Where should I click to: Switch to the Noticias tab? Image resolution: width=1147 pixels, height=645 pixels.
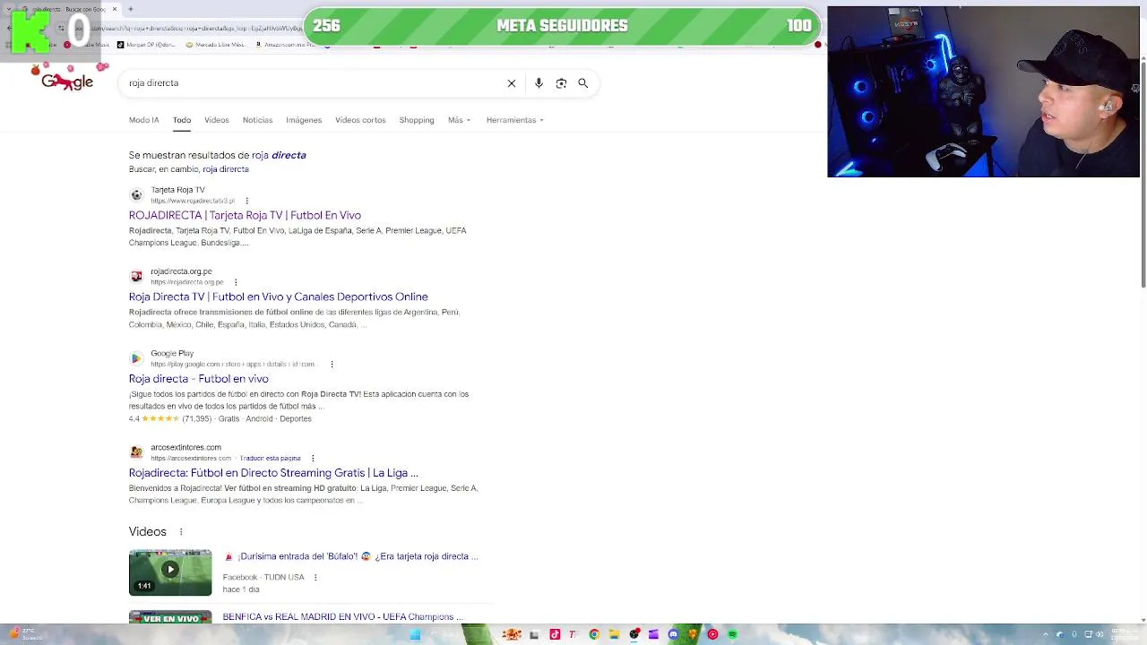[x=257, y=120]
